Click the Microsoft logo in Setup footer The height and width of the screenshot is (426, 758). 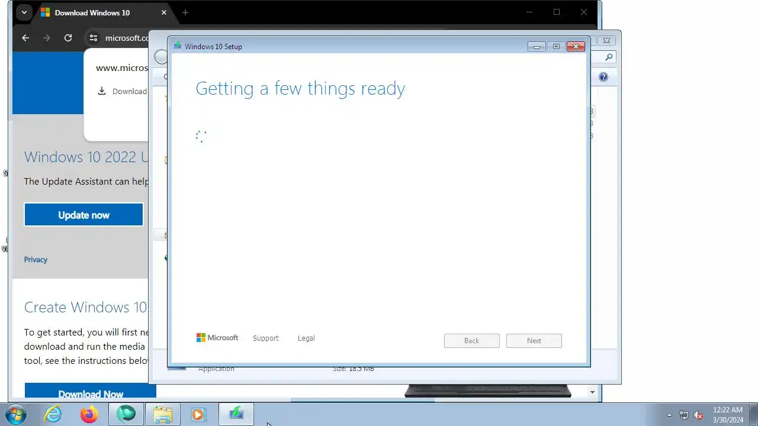point(217,338)
